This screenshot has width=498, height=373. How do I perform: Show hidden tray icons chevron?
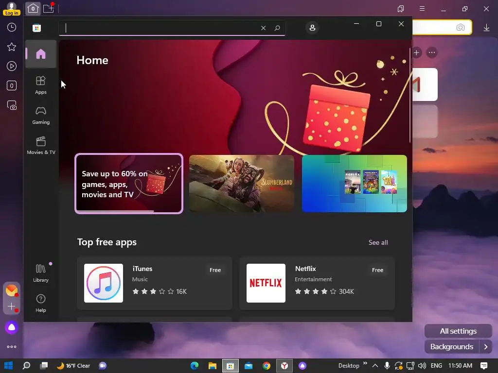(375, 366)
